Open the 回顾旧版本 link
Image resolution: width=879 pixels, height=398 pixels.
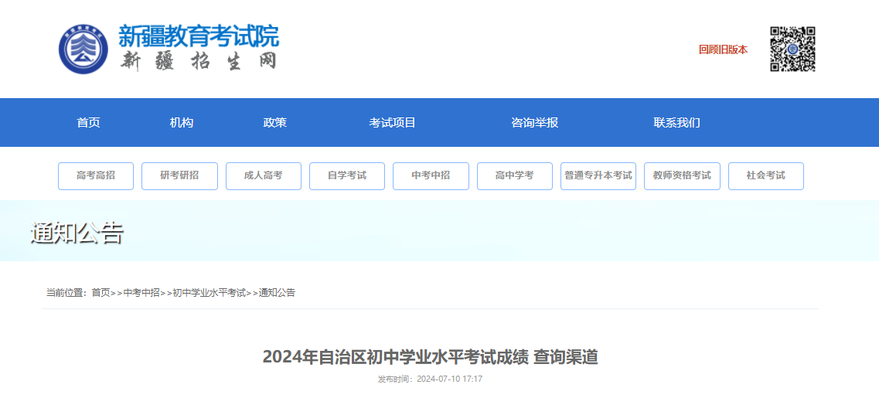click(x=723, y=49)
